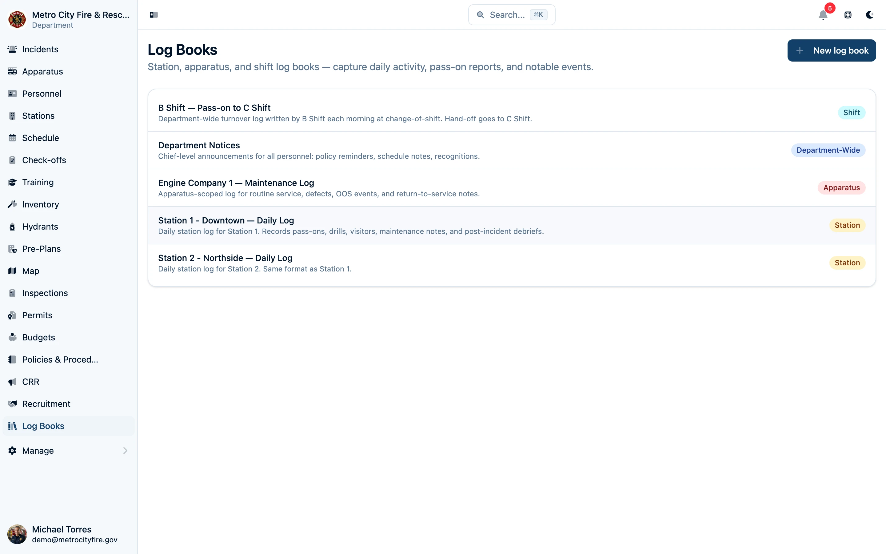Click the Metro City Fire department logo

[x=17, y=19]
